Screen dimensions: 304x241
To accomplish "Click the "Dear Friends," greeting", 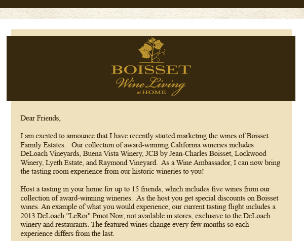I will click(x=40, y=118).
